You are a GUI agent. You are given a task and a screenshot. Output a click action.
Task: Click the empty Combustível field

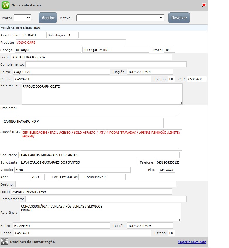point(116,177)
